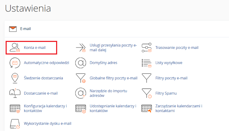Viewport: 229px width, 131px height.
Task: Open Dostarczanie e-mail link
Action: pyautogui.click(x=41, y=93)
